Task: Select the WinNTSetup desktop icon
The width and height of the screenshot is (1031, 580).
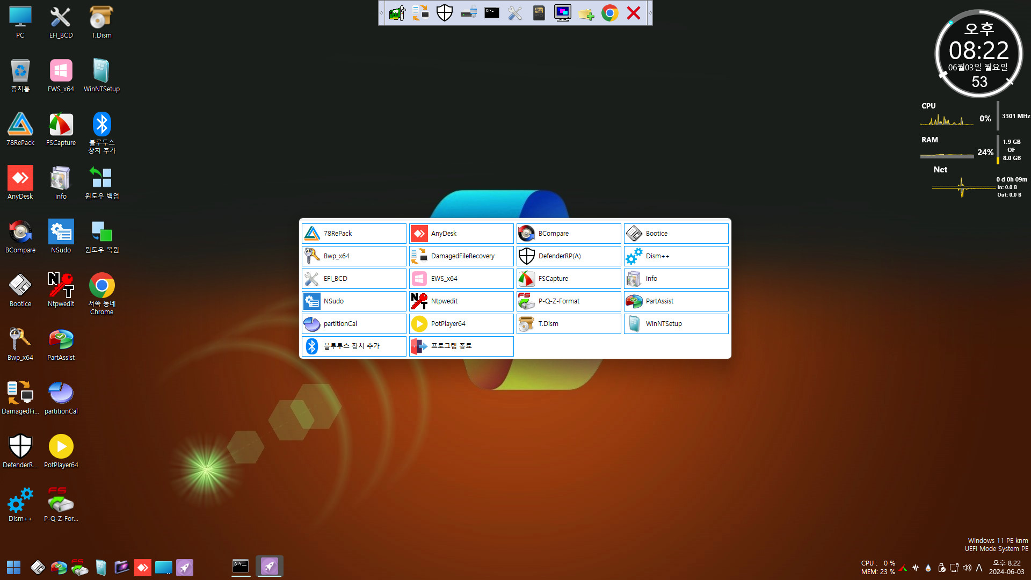Action: pyautogui.click(x=101, y=76)
